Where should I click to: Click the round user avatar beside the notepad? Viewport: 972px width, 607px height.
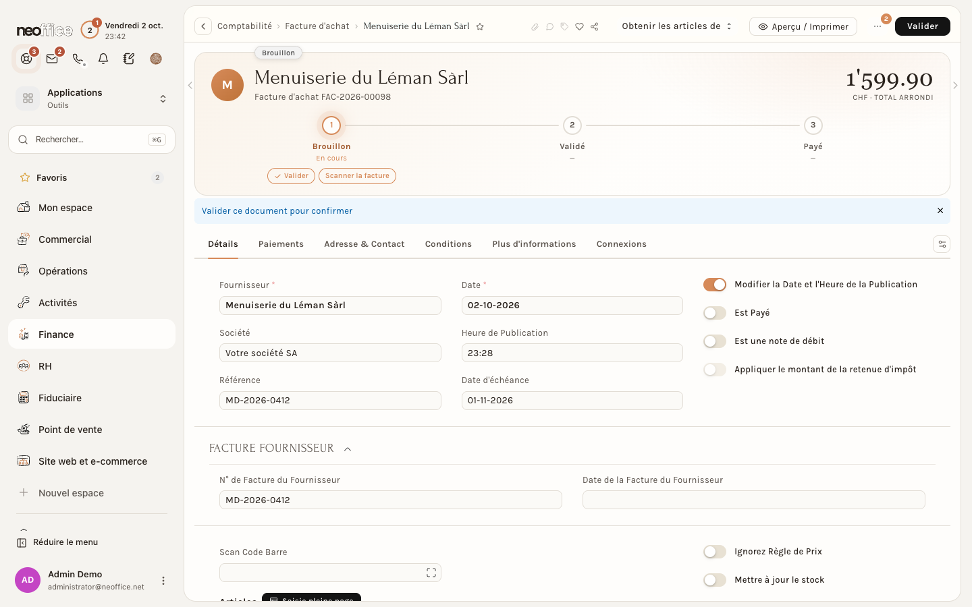point(156,59)
